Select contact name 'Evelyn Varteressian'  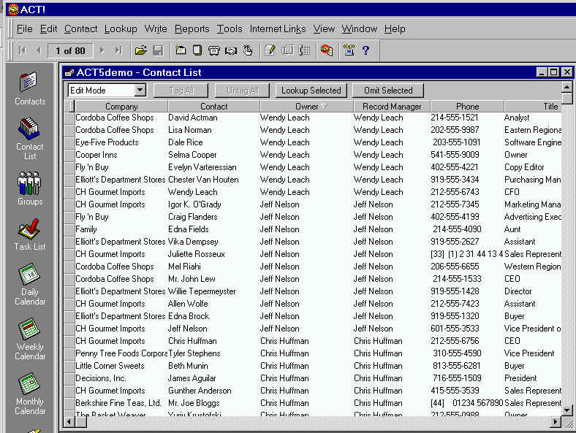(202, 167)
